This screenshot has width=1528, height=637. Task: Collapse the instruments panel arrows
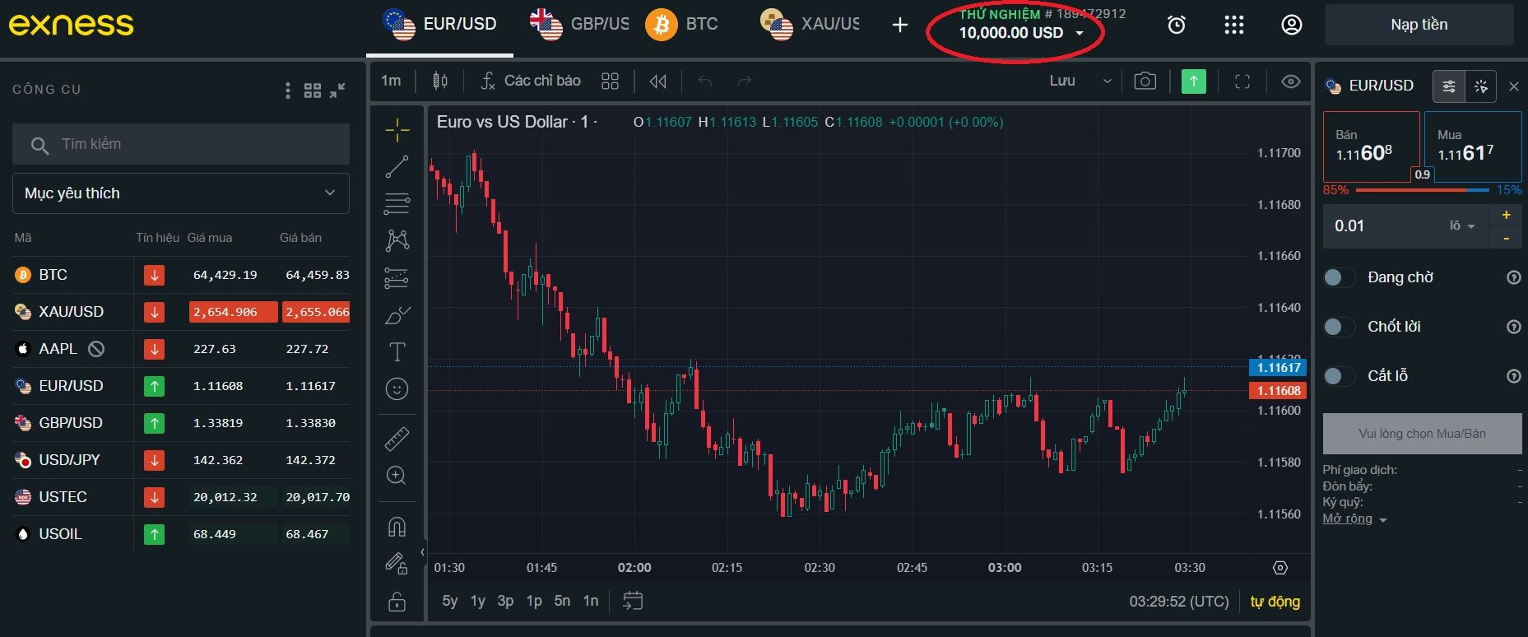point(337,91)
